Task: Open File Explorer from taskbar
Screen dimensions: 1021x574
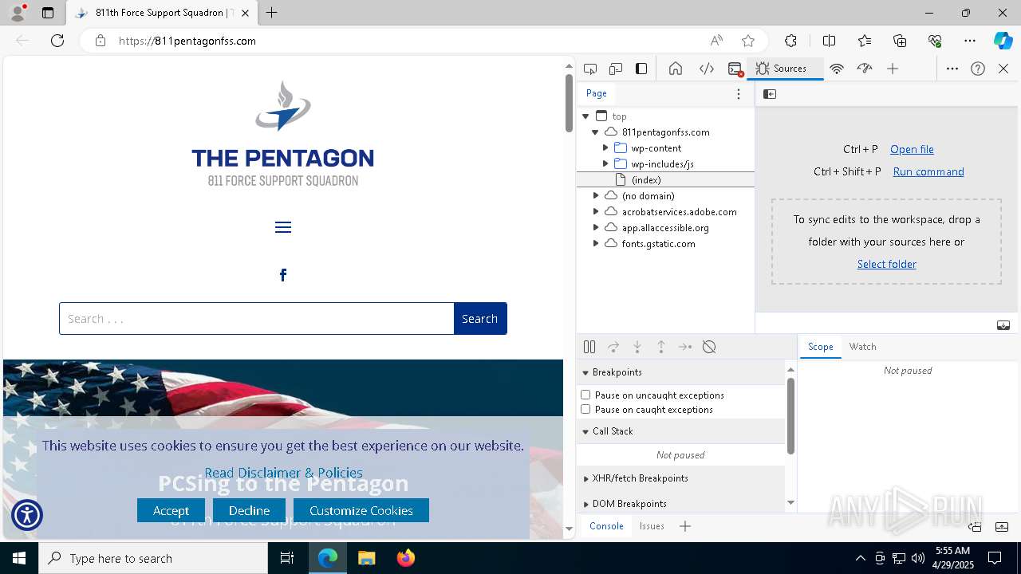Action: (367, 558)
